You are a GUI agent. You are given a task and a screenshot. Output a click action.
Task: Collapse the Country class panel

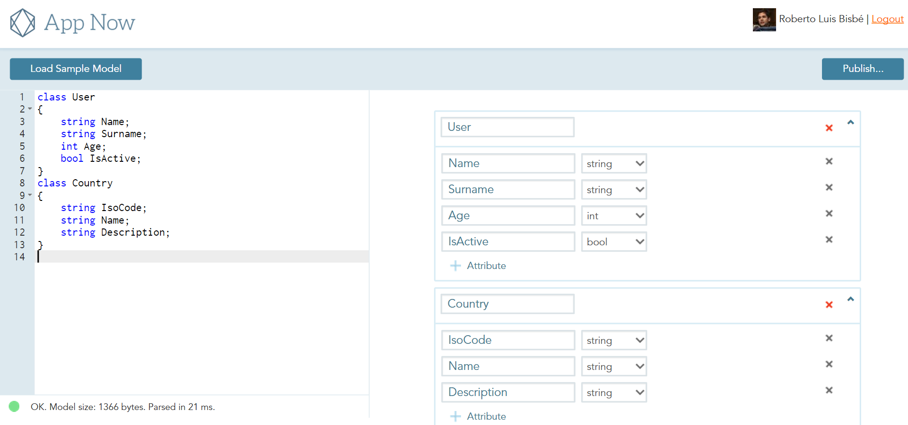click(x=850, y=299)
